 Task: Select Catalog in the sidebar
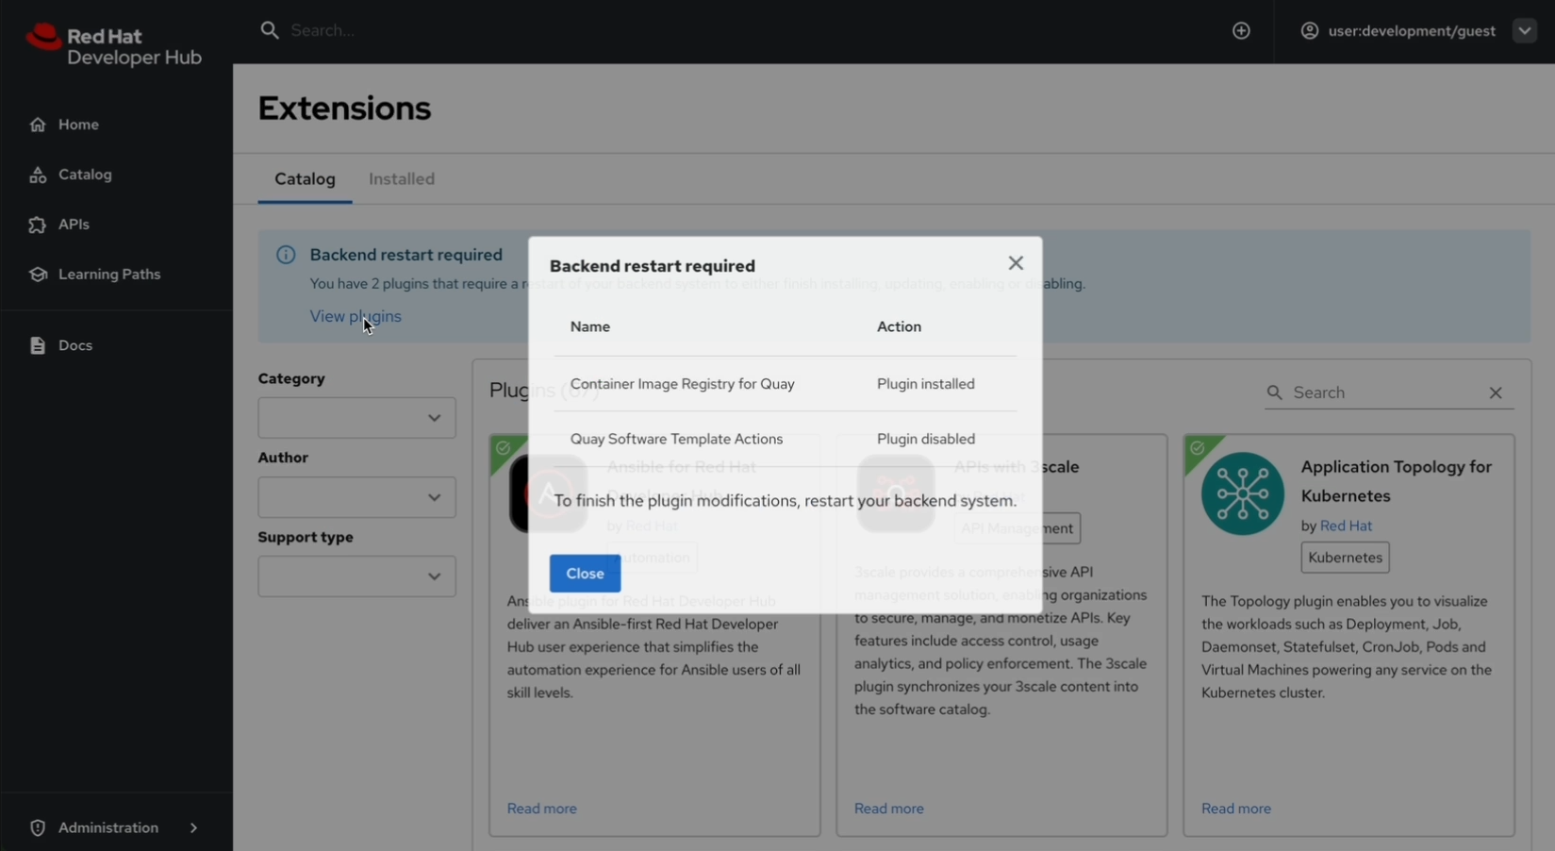pyautogui.click(x=85, y=174)
